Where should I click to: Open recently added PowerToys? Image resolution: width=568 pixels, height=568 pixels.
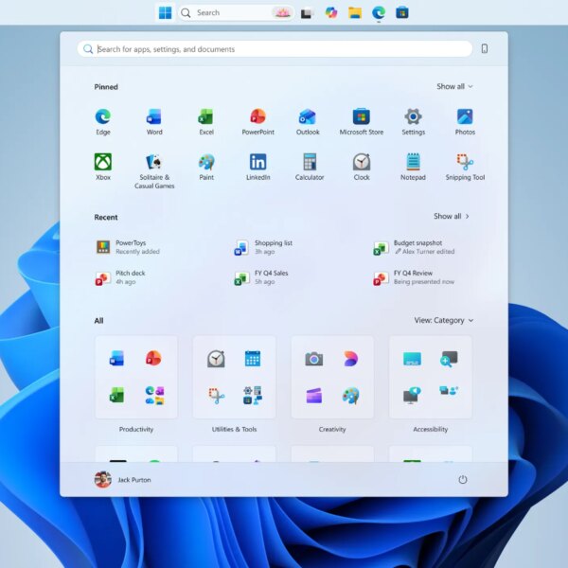pyautogui.click(x=129, y=247)
